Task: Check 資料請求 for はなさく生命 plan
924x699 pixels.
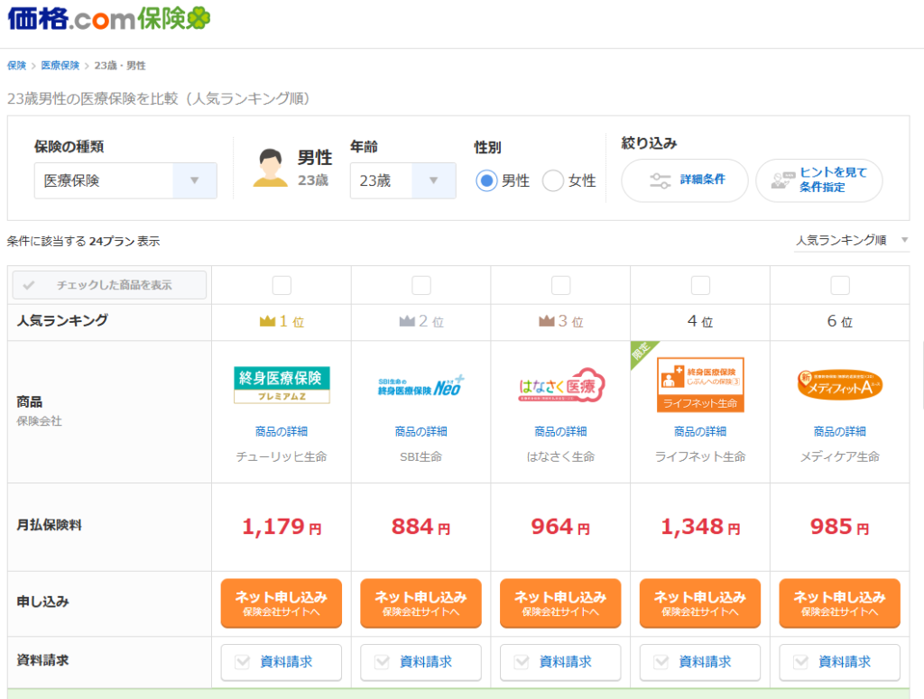Action: click(561, 663)
